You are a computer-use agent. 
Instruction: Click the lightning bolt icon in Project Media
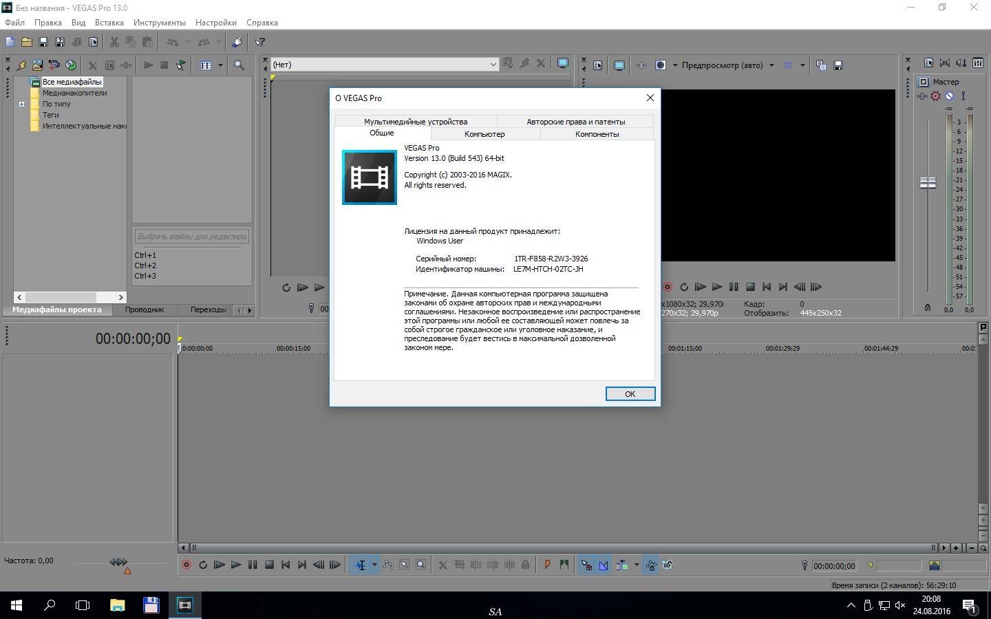pos(21,65)
